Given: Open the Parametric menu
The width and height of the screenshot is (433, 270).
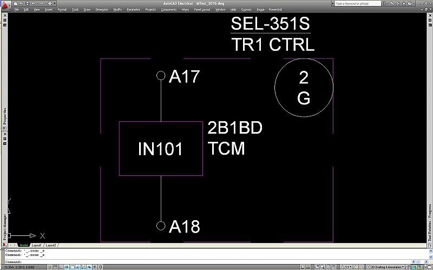Looking at the screenshot, I should click(134, 10).
